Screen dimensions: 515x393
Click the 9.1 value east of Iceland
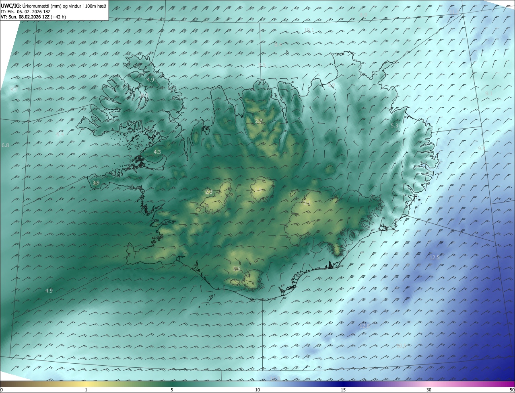[x=489, y=93]
